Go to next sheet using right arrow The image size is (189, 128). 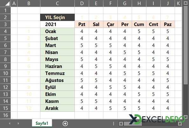click(18, 124)
